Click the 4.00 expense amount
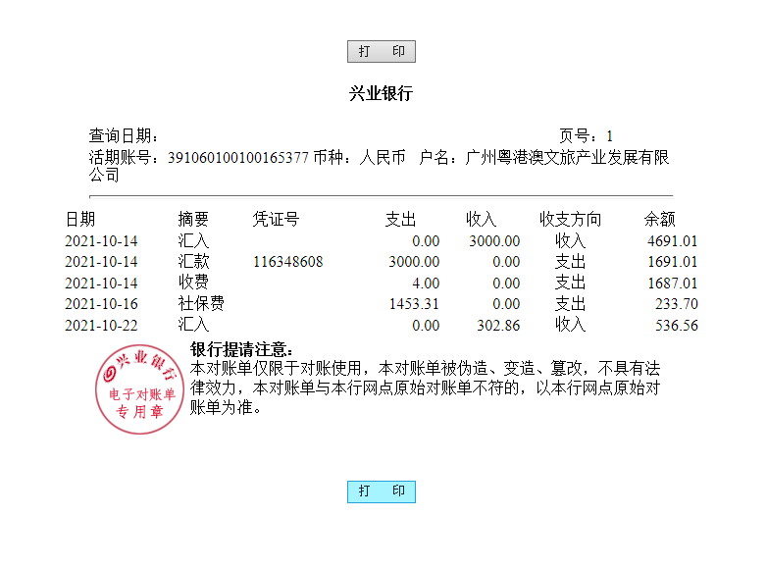767x568 pixels. 426,283
